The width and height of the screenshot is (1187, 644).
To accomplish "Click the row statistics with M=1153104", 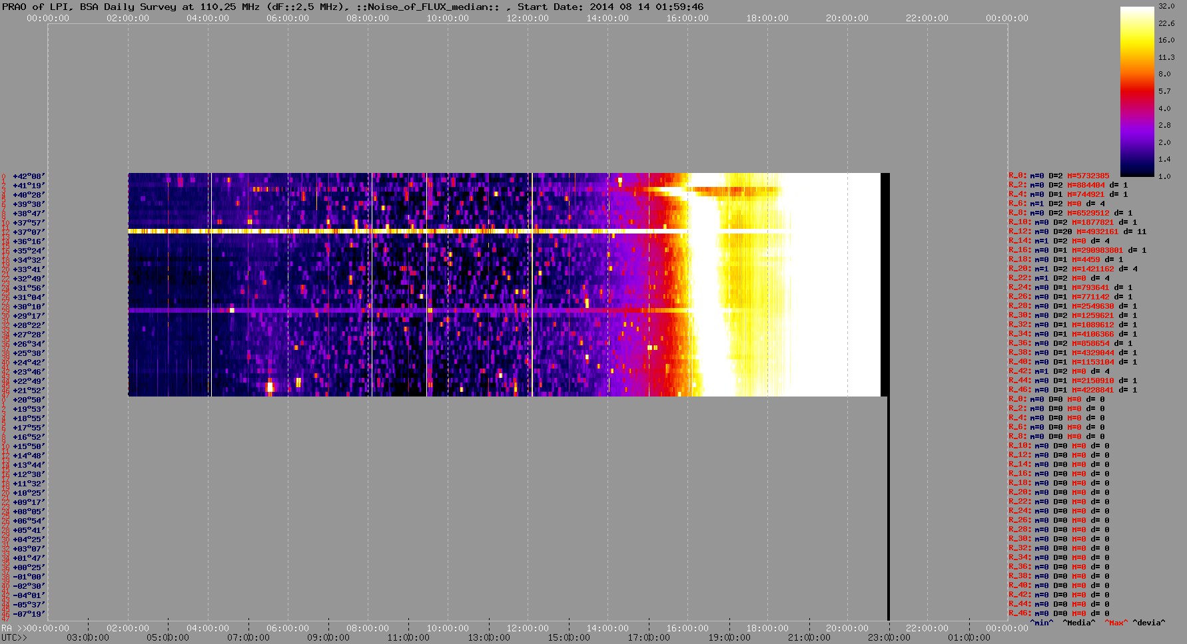I will 1073,362.
